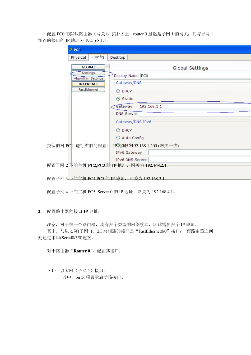Click the IPv6 DNS Server input field
251x355 pixels.
pyautogui.click(x=200, y=160)
